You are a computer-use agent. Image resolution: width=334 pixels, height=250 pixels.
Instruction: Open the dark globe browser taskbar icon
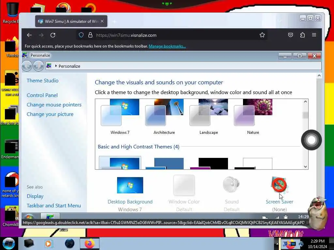coord(69,243)
